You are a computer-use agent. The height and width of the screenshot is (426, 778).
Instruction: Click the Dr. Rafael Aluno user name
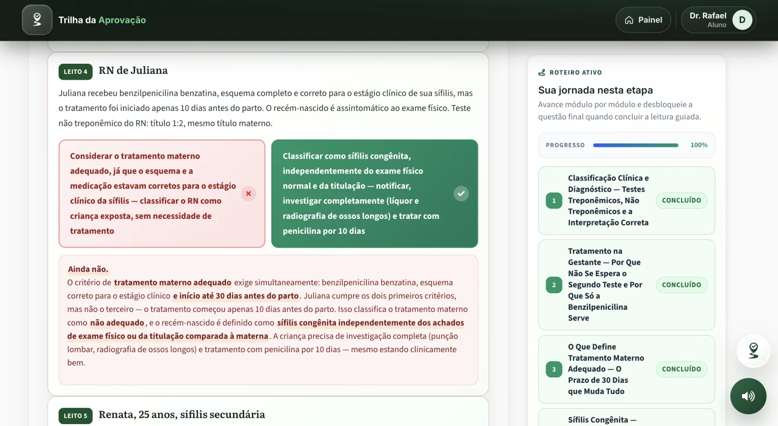(x=708, y=20)
